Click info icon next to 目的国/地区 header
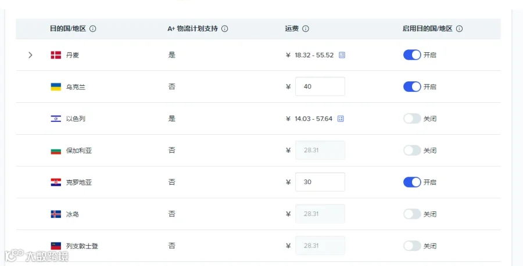 (93, 28)
